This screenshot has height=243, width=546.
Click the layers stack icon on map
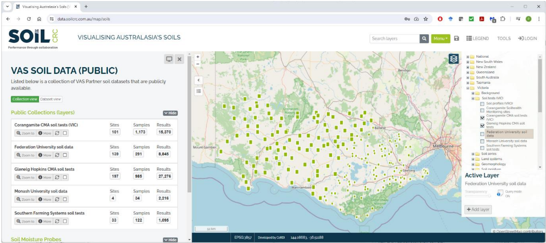click(454, 59)
